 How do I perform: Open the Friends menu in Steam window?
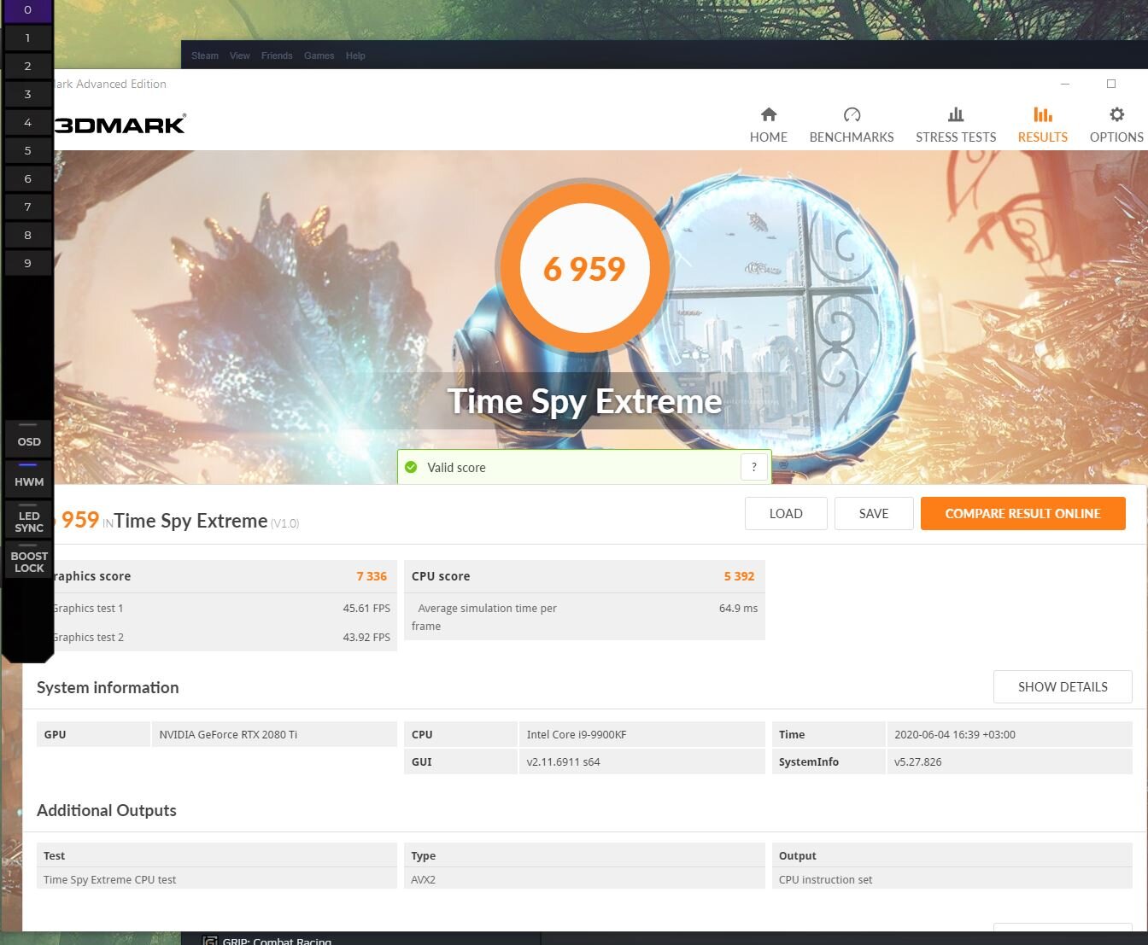click(277, 55)
